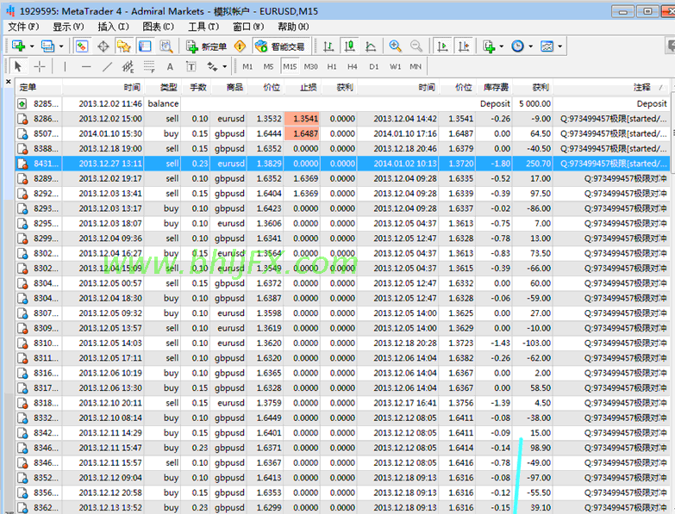Select the Fibonacci retracement tool
Screen dimensions: 675x514
(x=149, y=66)
